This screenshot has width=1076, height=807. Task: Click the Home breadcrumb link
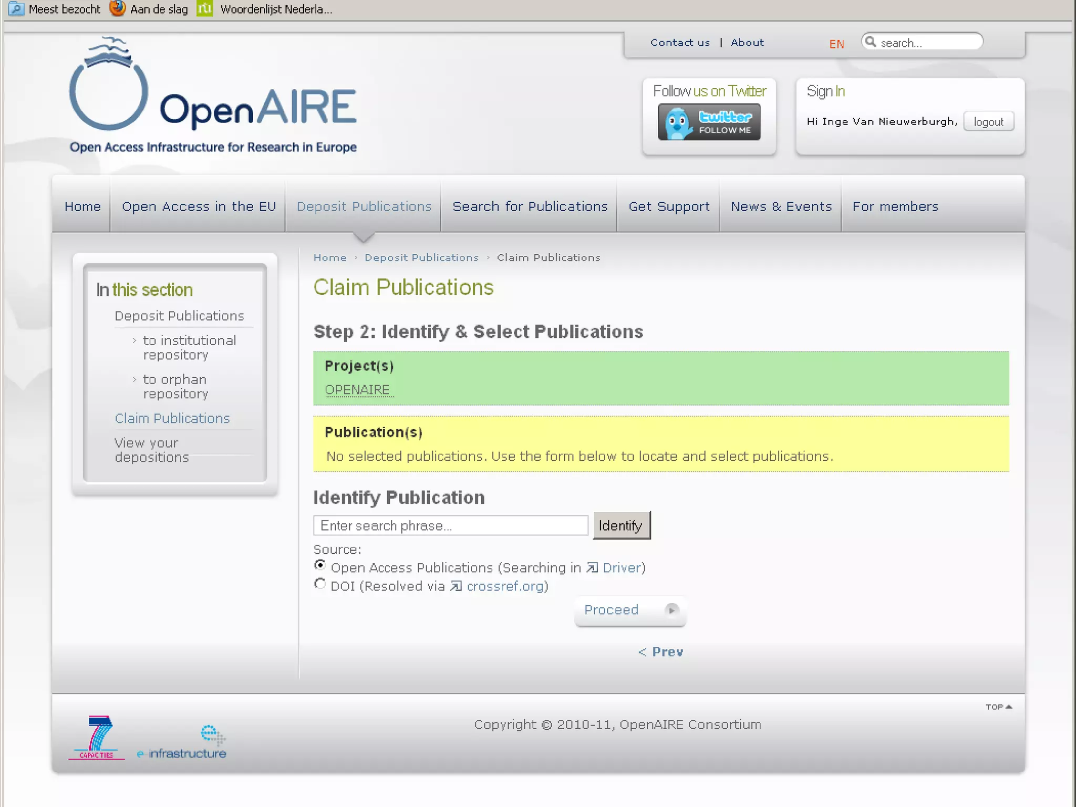point(330,257)
